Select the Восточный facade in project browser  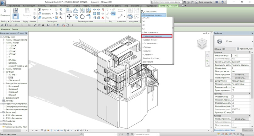pyautogui.click(x=14, y=86)
